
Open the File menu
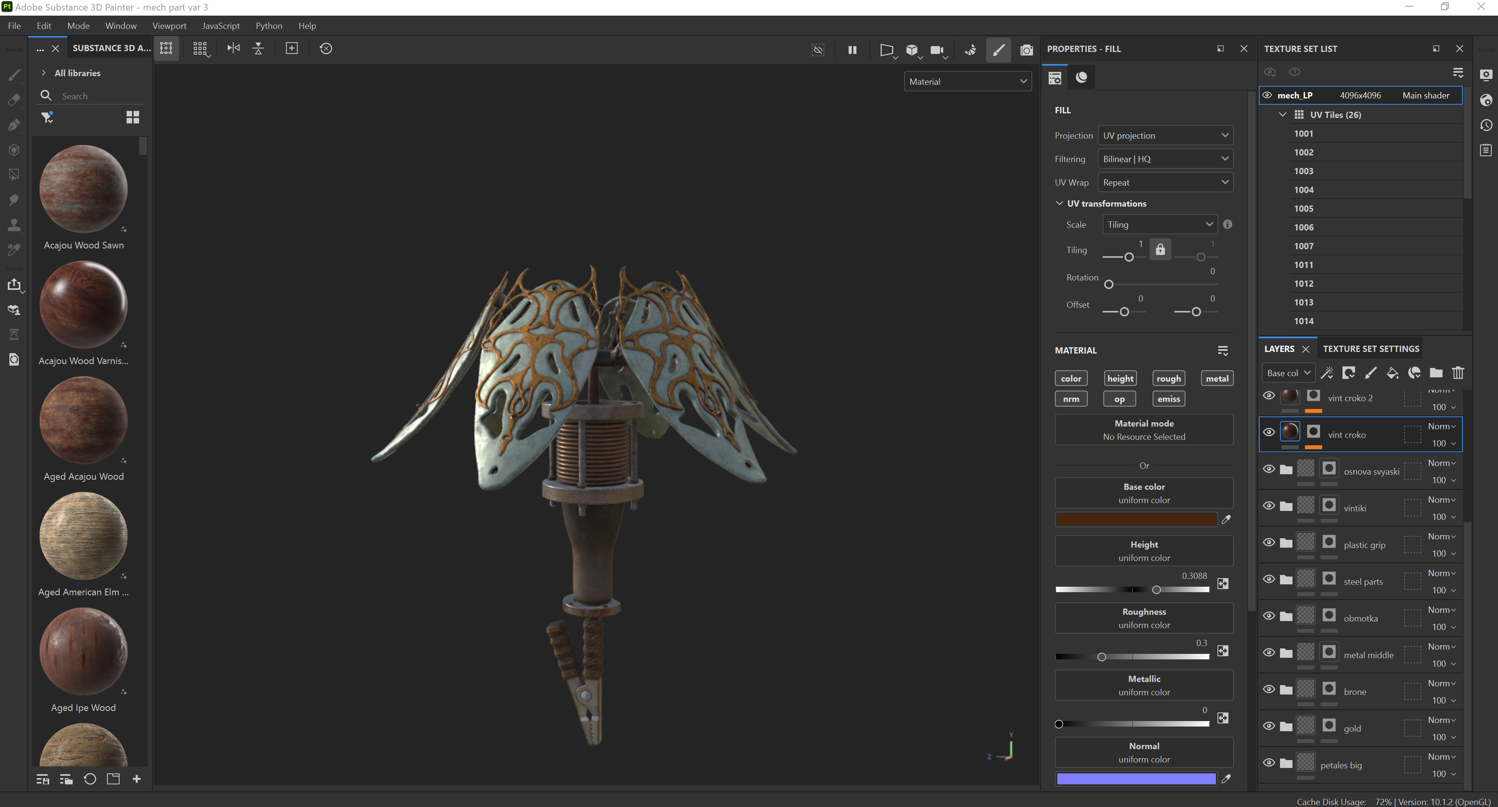point(14,25)
